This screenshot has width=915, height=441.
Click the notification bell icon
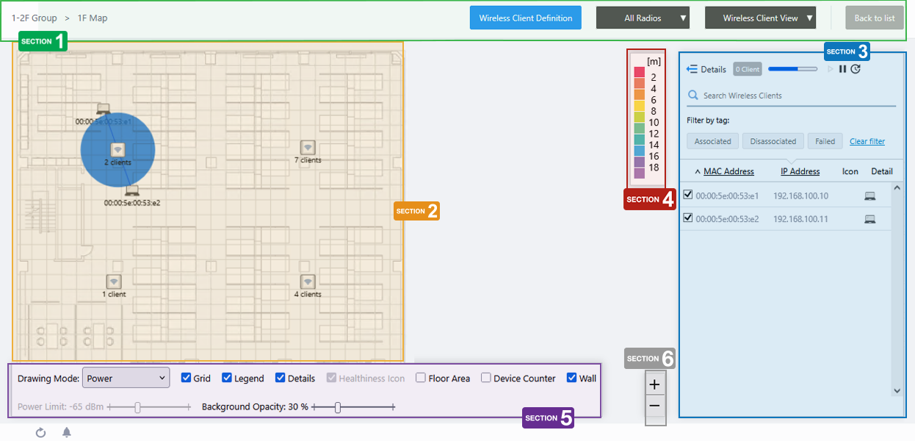[67, 432]
